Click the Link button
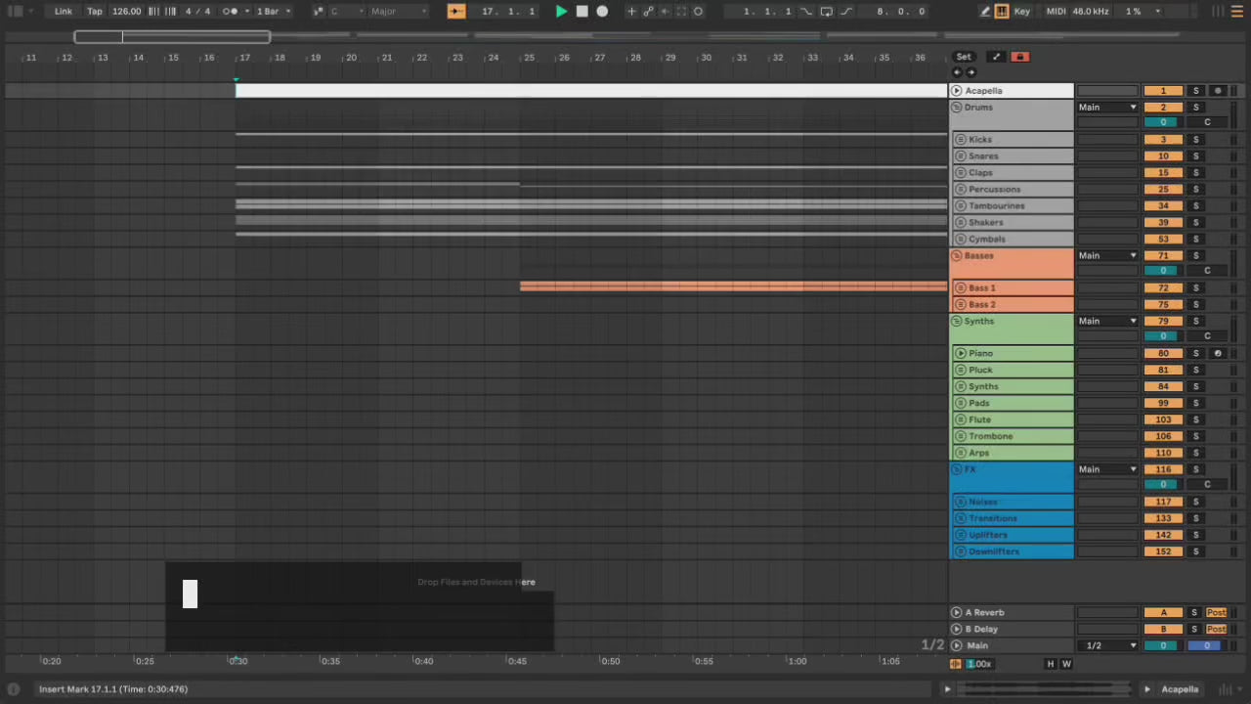This screenshot has height=704, width=1251. (63, 12)
